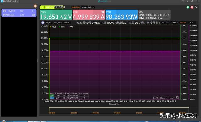Click the green VBUS voltage readout panel
The width and height of the screenshot is (201, 122).
pos(56,15)
